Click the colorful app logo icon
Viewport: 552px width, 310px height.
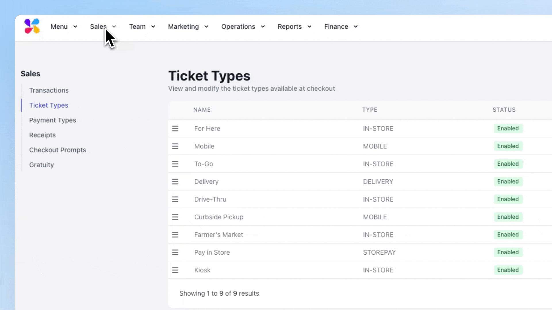[x=32, y=26]
